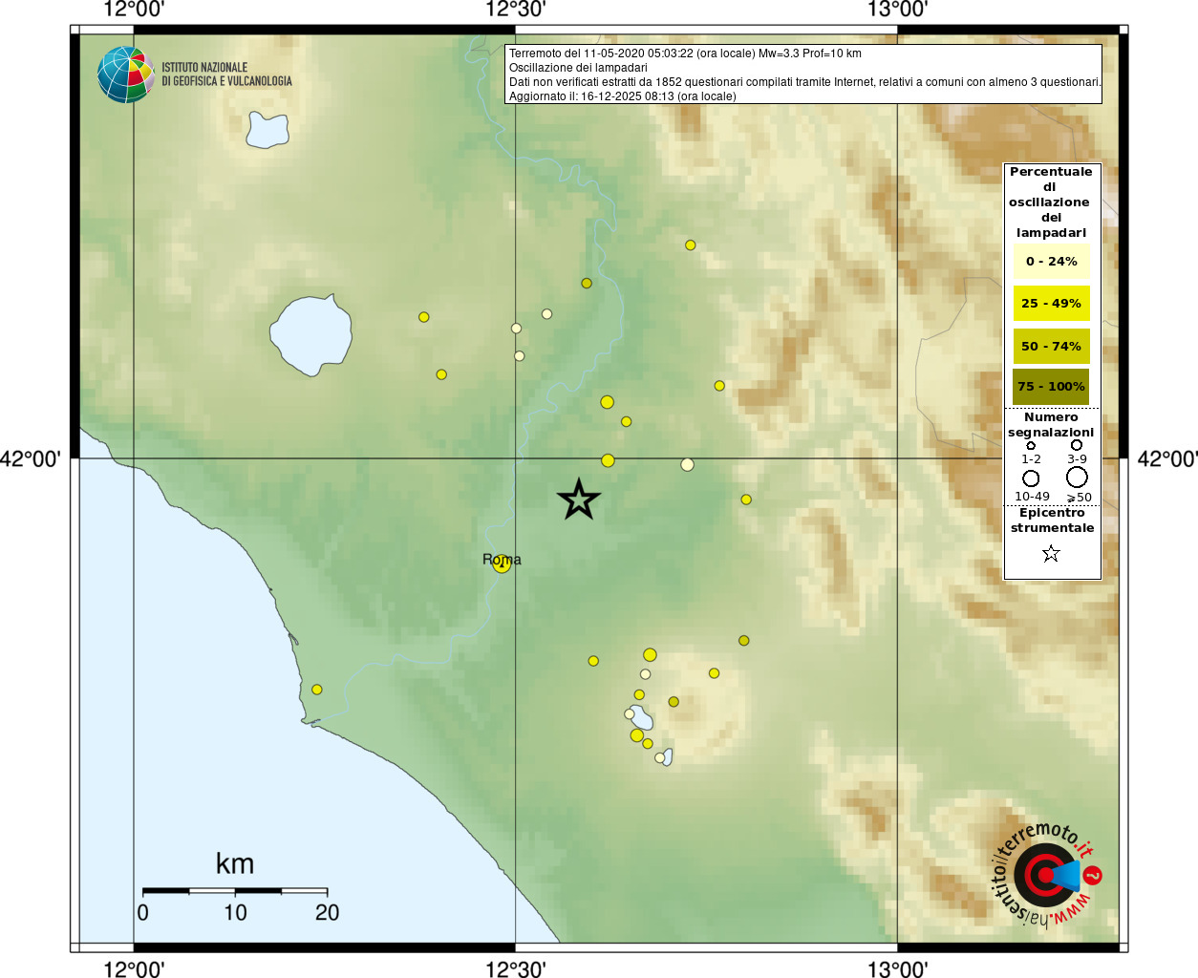This screenshot has height=978, width=1198.
Task: Click the earthquake info header text box
Action: 803,74
